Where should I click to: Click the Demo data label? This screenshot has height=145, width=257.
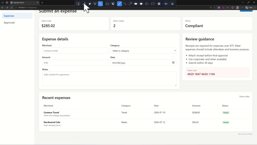[244, 96]
